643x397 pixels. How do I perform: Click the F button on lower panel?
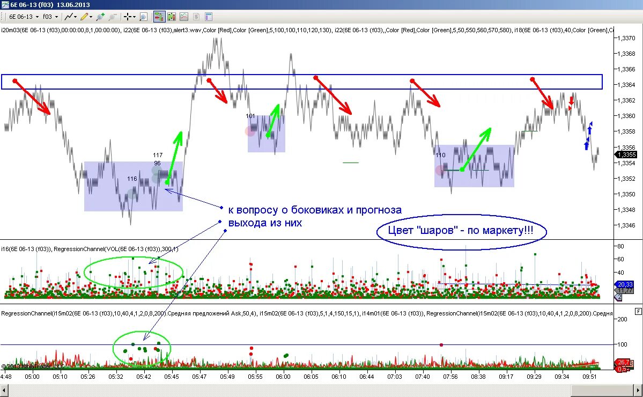point(638,311)
